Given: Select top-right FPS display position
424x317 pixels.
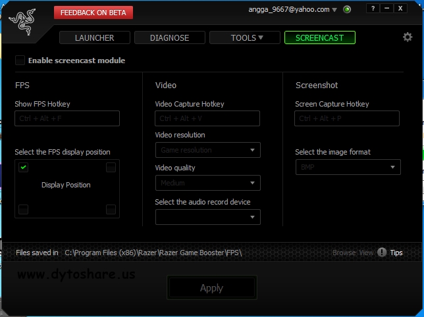Looking at the screenshot, I should coord(111,168).
